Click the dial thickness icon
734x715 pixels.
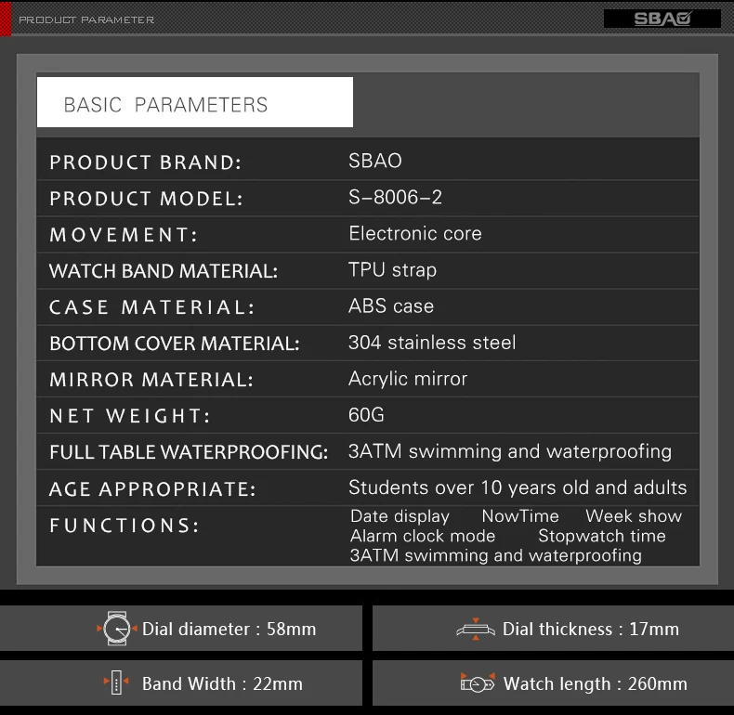coord(476,629)
